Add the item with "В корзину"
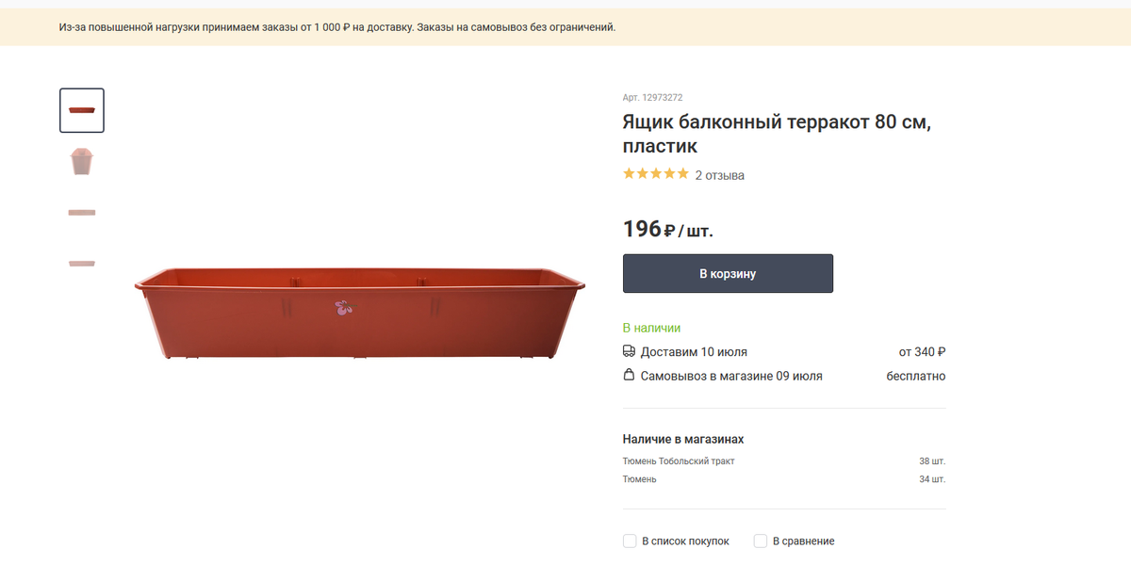 pos(728,274)
